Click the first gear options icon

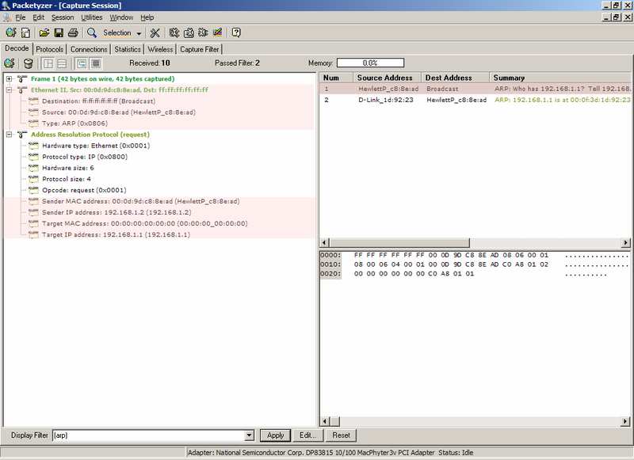[x=174, y=32]
